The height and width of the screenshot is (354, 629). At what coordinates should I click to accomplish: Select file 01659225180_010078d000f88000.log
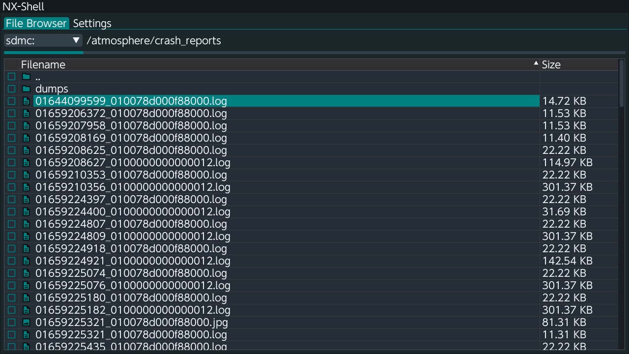286,298
